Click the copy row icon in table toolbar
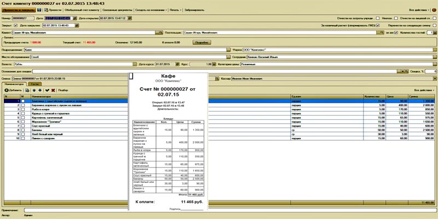Screen dimensions: 438x219 [x=27, y=90]
